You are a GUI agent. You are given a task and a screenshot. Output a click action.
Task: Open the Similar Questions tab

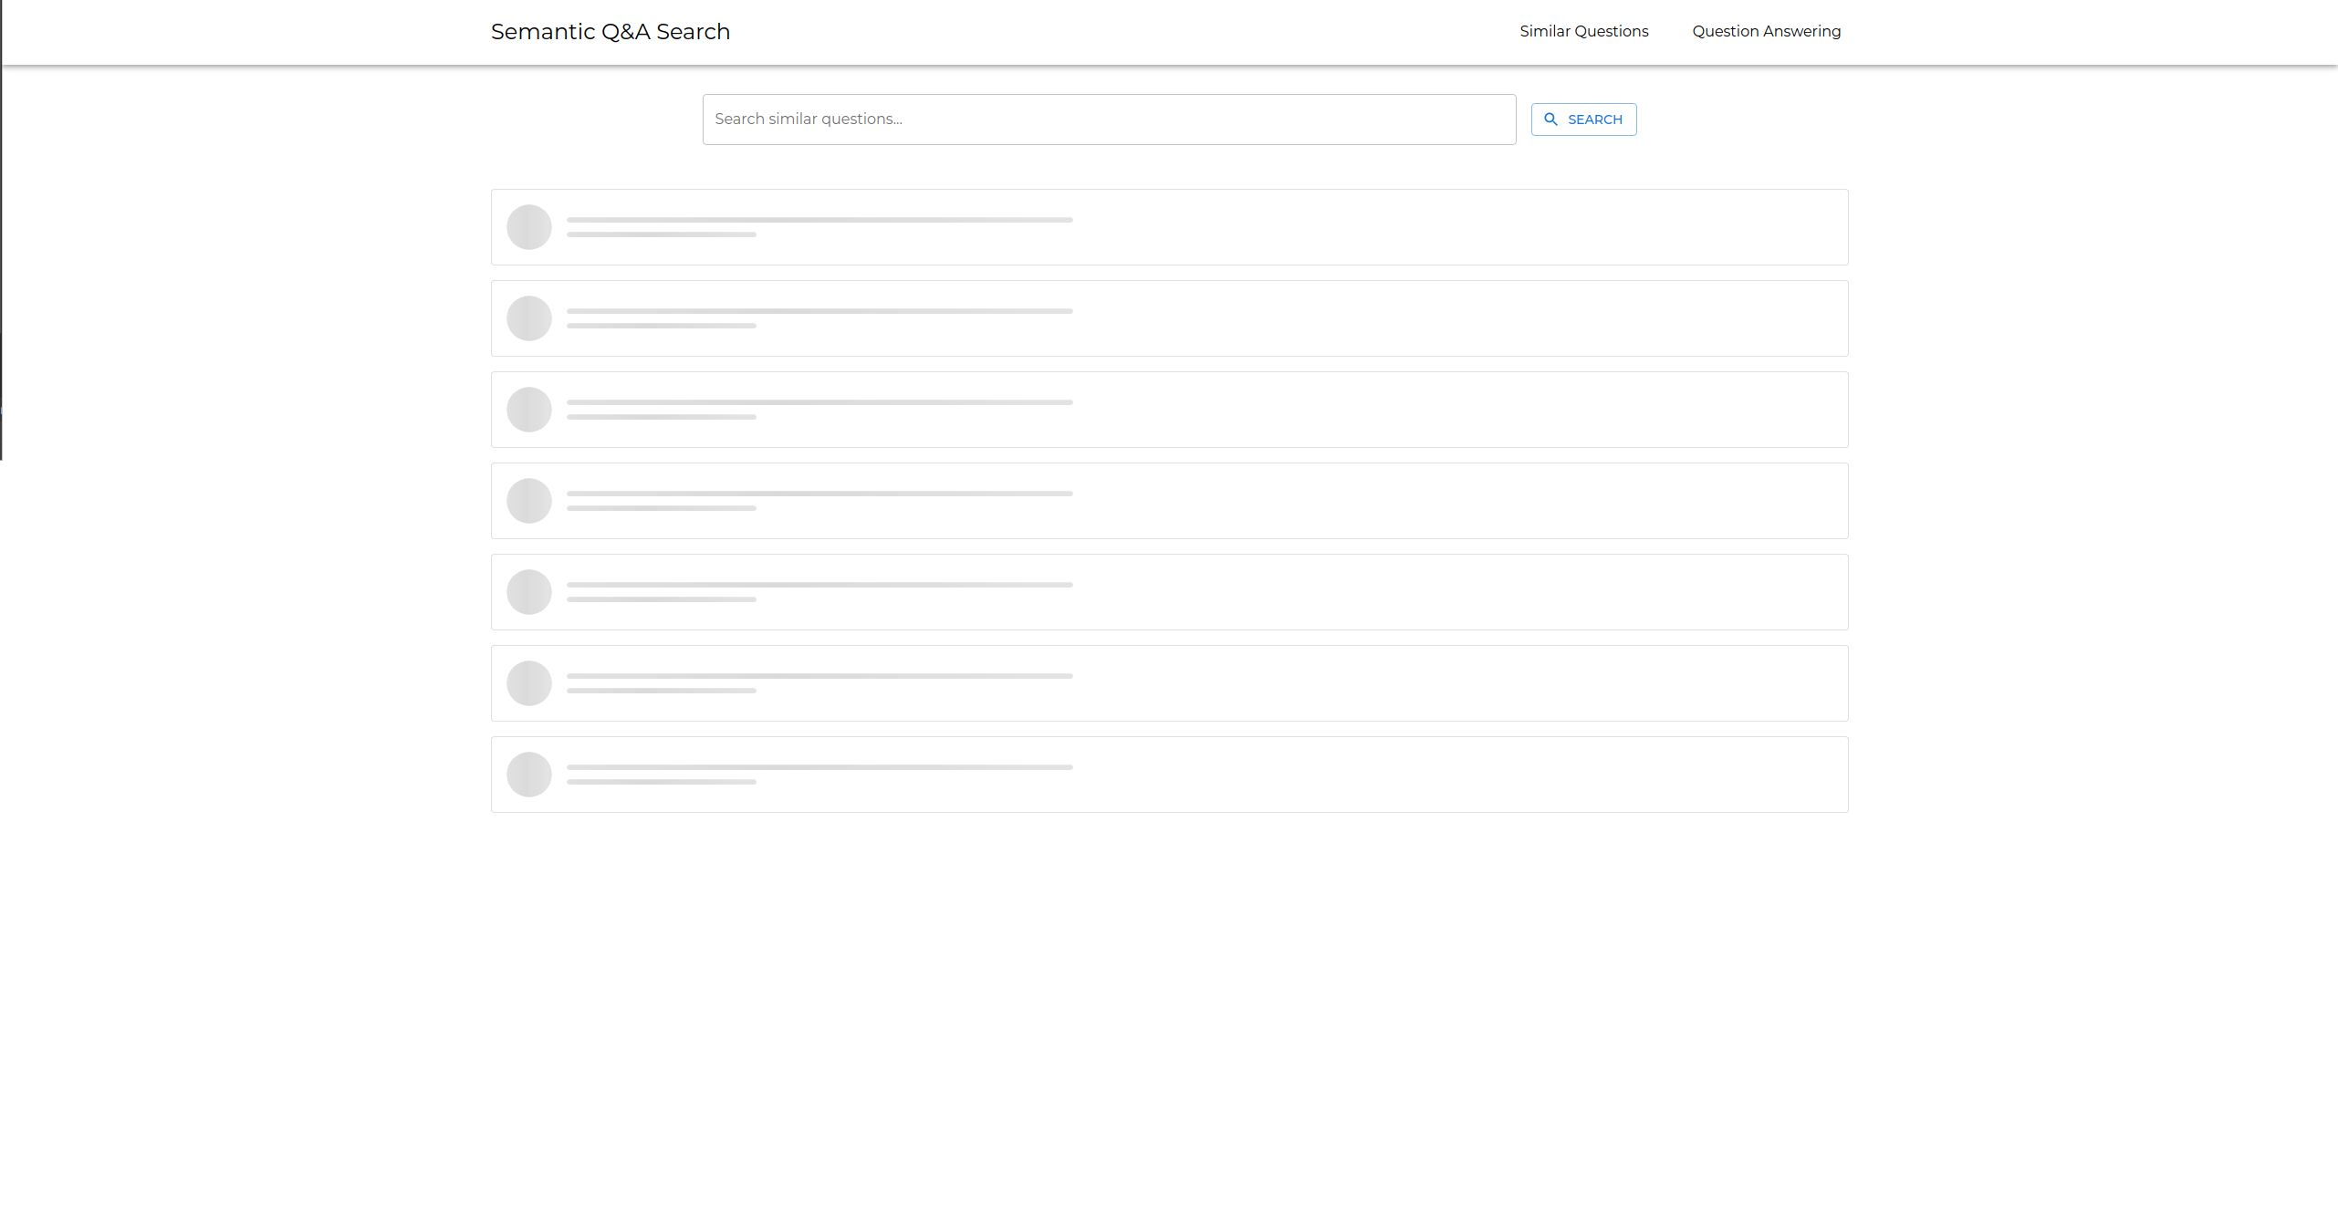coord(1583,31)
